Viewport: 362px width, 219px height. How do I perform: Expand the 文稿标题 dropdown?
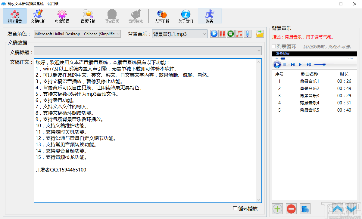(258, 51)
